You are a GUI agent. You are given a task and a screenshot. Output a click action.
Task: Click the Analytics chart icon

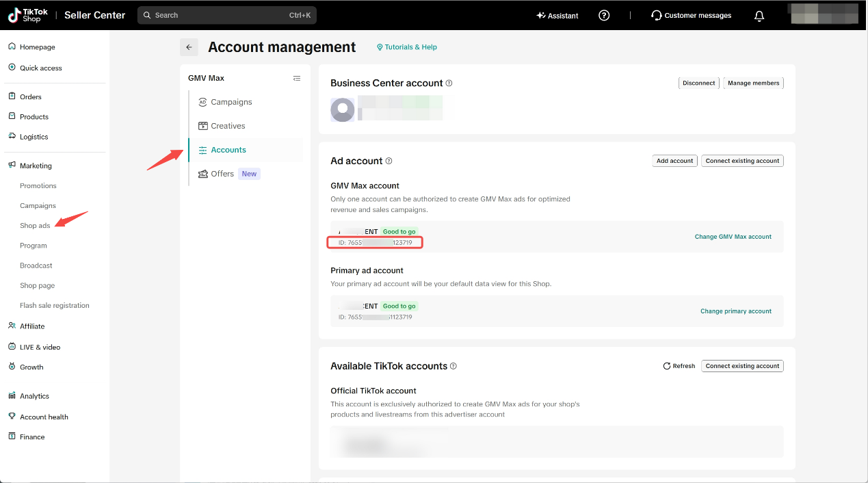click(12, 395)
